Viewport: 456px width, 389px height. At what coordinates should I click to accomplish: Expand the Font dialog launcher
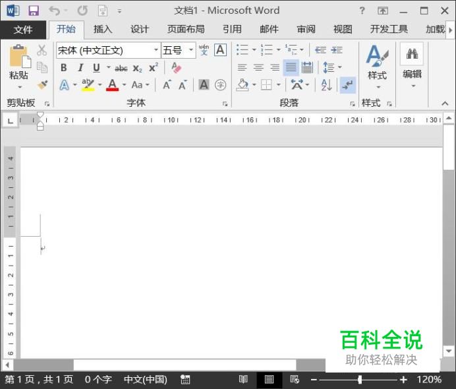(225, 104)
